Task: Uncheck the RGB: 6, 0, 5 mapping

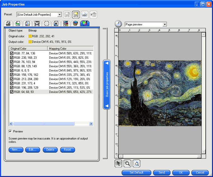Action: [12, 71]
